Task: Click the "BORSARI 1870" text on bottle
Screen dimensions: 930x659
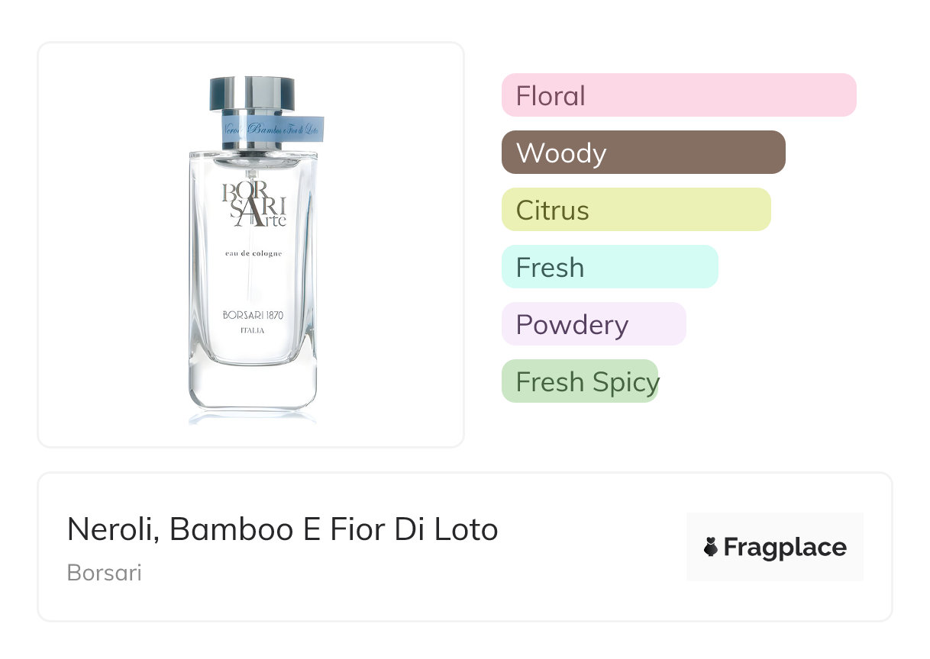Action: point(253,315)
